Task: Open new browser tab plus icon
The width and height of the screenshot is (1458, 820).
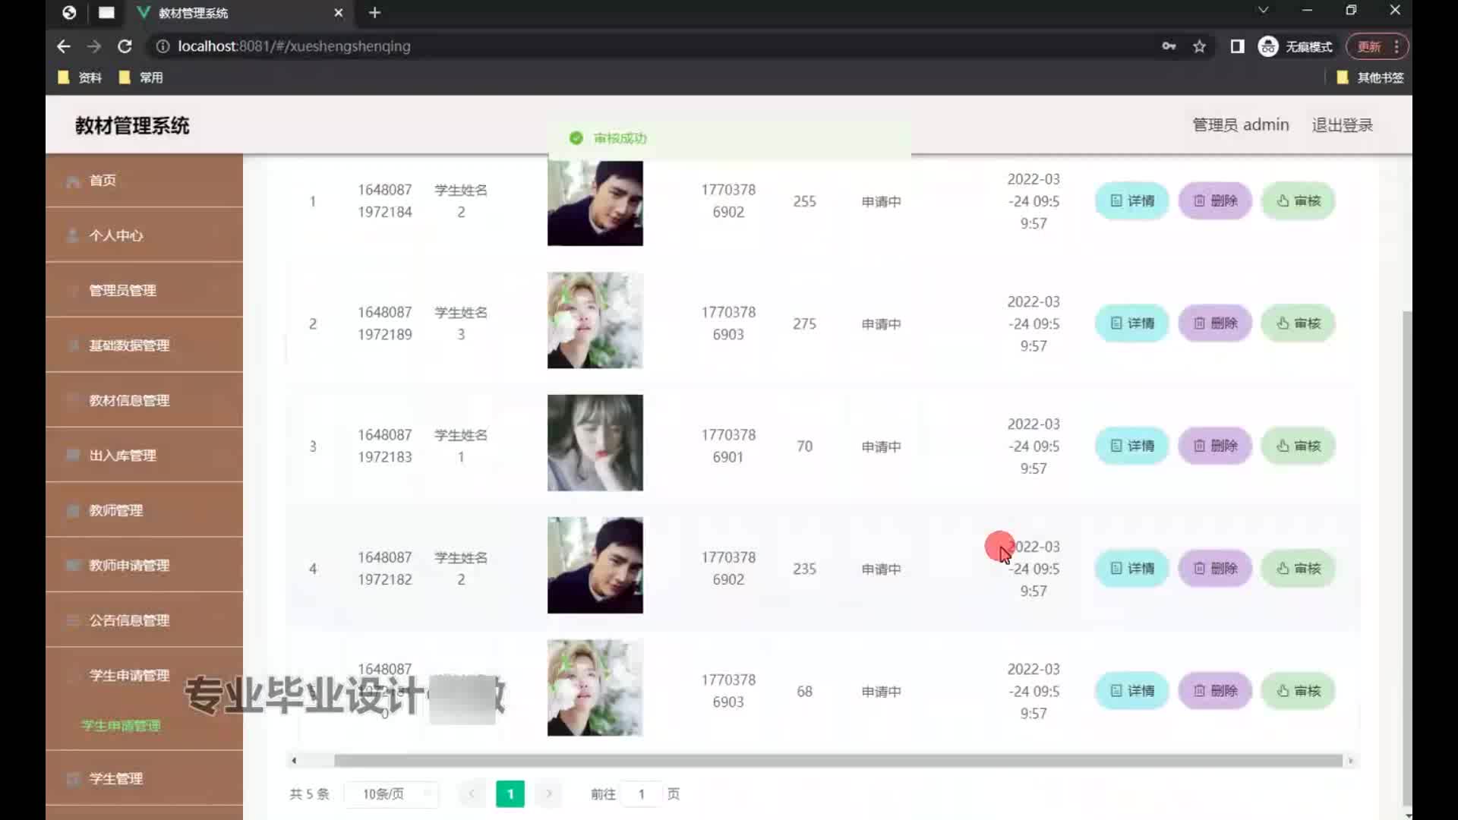Action: coord(374,13)
